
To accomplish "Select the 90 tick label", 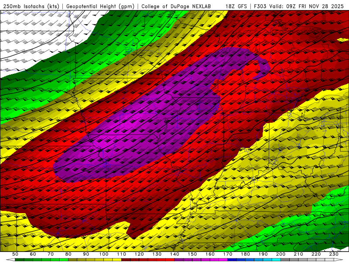I will (86, 254).
